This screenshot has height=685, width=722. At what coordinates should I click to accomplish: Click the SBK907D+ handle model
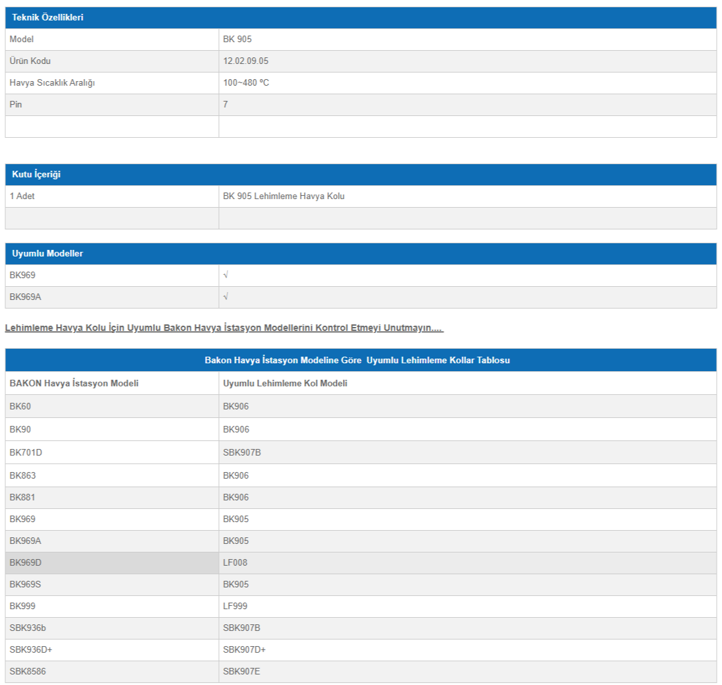coord(245,649)
